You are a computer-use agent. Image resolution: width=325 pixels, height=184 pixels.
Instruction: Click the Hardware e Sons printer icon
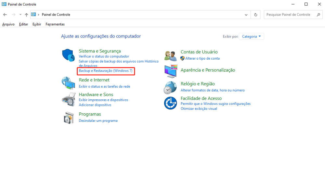[x=68, y=99]
